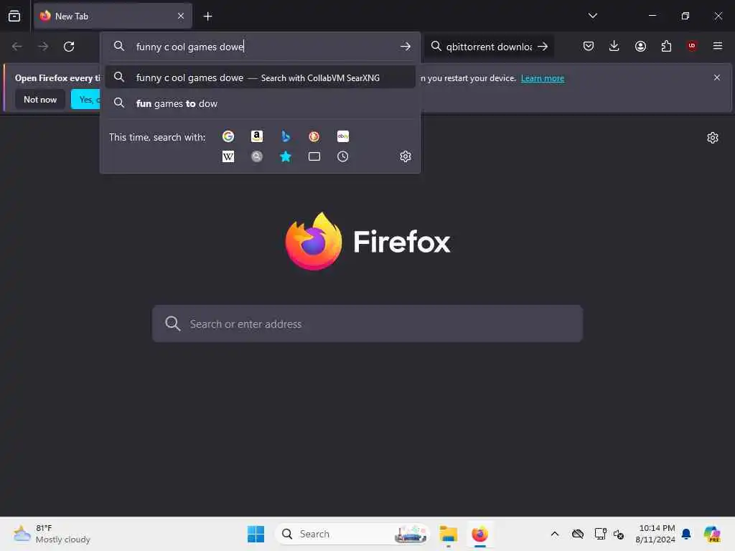Open a new tab with the plus button
735x551 pixels.
[207, 17]
